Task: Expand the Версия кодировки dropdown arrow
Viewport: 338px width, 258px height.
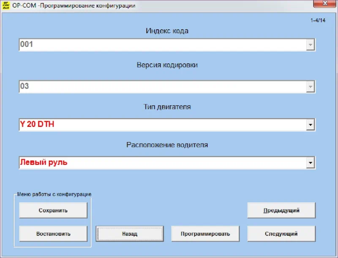Action: pyautogui.click(x=310, y=87)
